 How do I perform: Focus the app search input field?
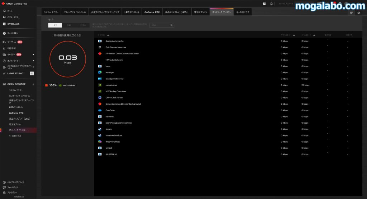point(162,25)
